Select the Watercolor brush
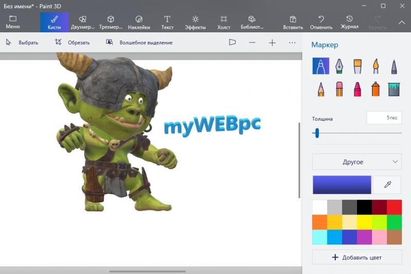The image size is (411, 274). 376,66
